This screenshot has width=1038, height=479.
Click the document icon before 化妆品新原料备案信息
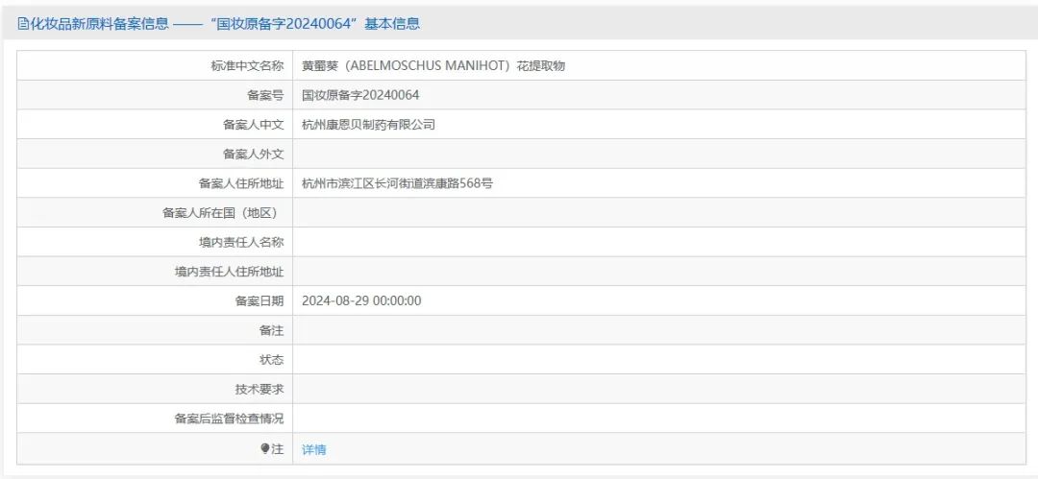(22, 25)
